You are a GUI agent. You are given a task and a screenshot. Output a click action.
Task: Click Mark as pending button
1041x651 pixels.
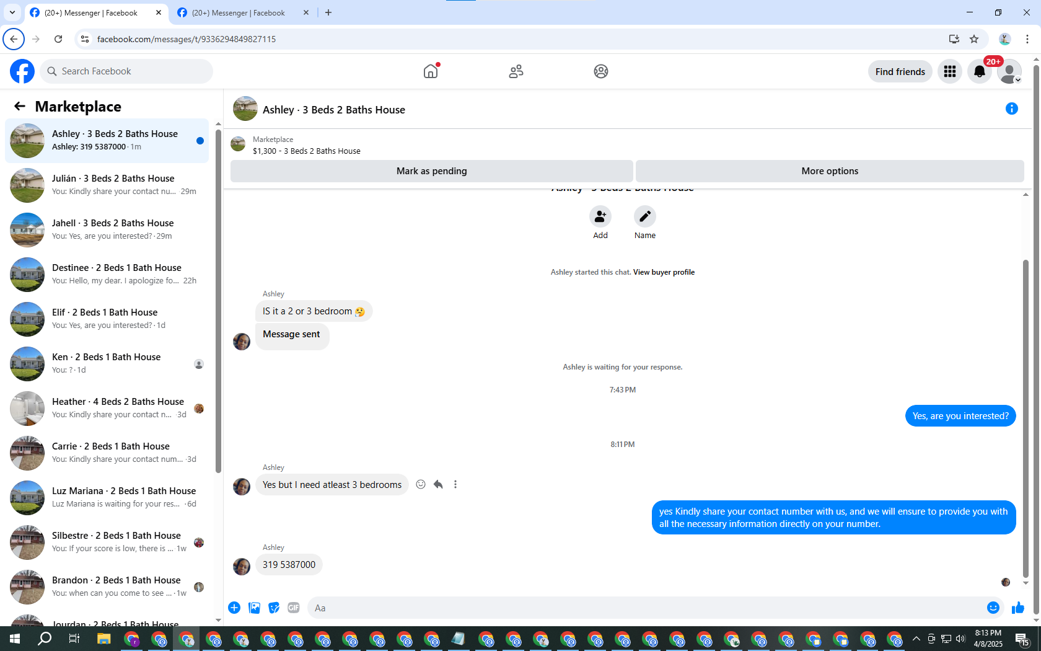(432, 171)
